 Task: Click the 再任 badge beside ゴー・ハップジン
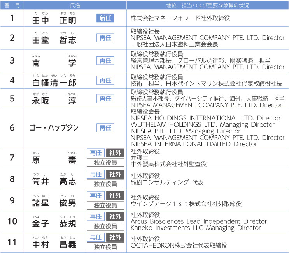point(105,128)
